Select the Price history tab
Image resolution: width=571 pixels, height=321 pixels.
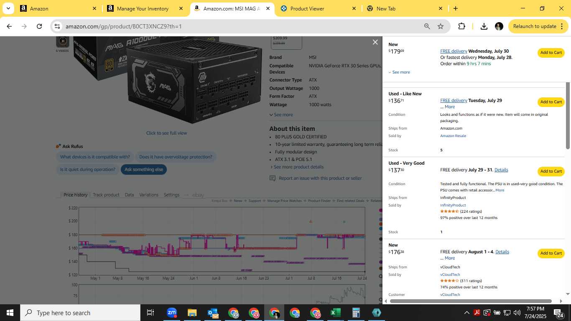[75, 195]
